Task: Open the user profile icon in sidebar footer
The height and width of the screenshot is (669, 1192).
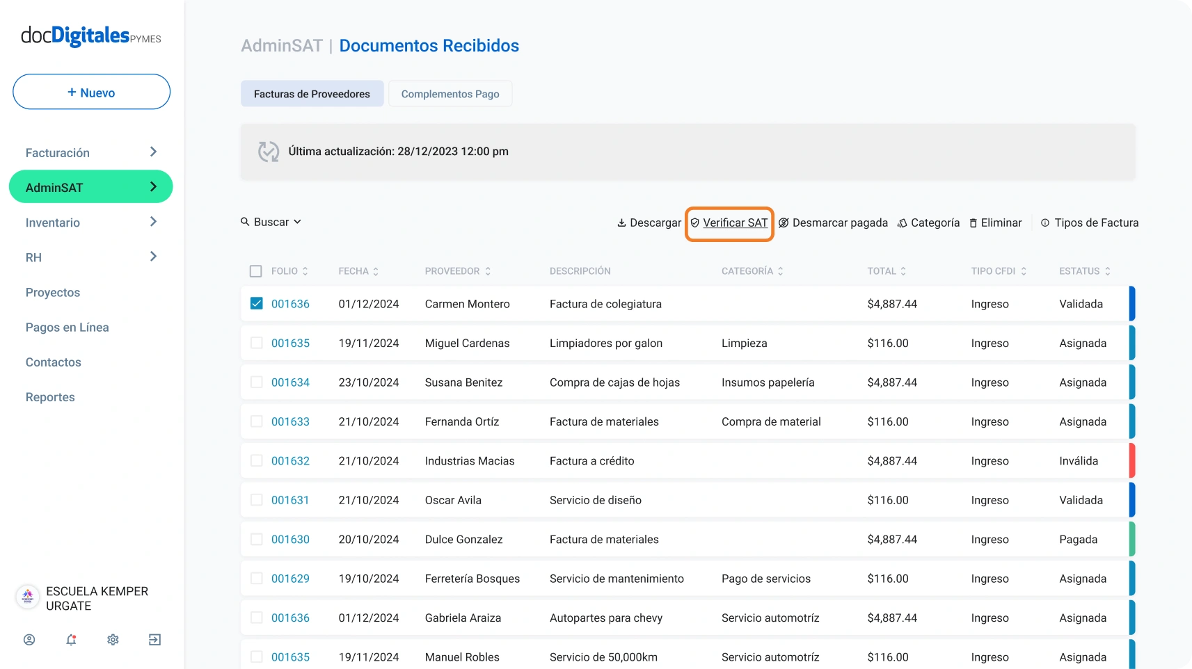Action: click(29, 639)
